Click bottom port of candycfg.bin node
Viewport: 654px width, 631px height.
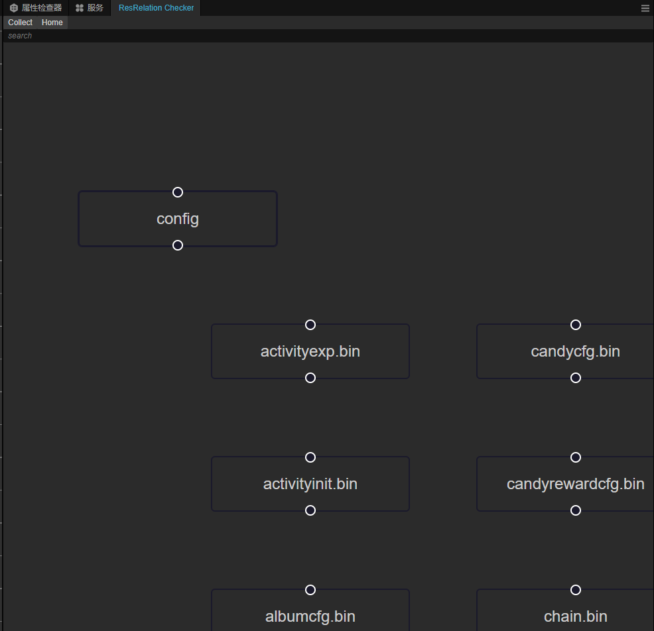(x=576, y=378)
